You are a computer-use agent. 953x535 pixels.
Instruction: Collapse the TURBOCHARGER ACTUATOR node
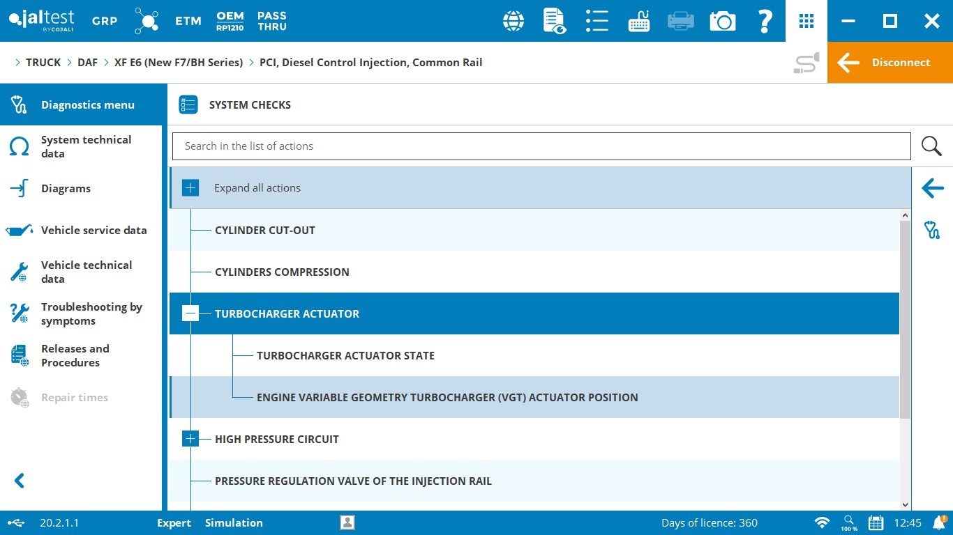click(190, 313)
